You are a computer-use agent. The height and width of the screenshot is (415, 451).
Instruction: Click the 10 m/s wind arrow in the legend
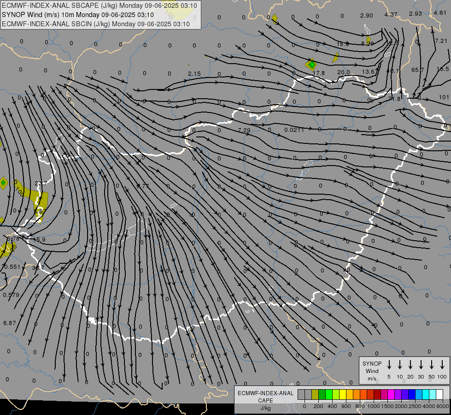click(x=400, y=365)
